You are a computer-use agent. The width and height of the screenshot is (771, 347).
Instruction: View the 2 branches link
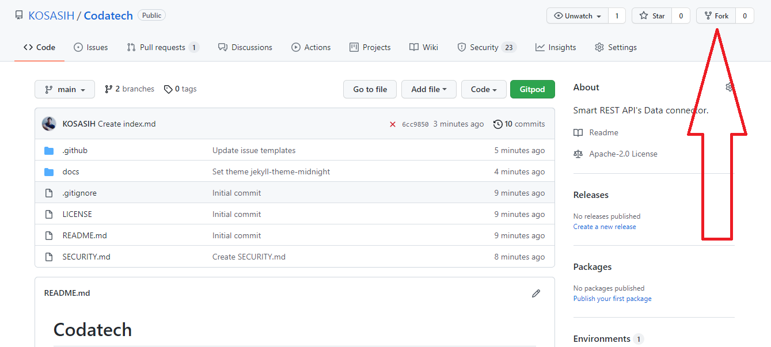[x=130, y=89]
